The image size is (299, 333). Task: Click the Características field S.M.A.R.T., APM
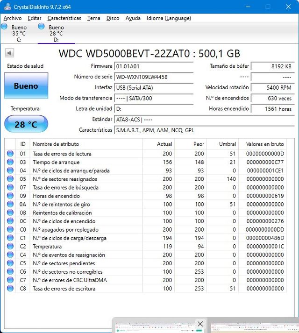pos(204,130)
